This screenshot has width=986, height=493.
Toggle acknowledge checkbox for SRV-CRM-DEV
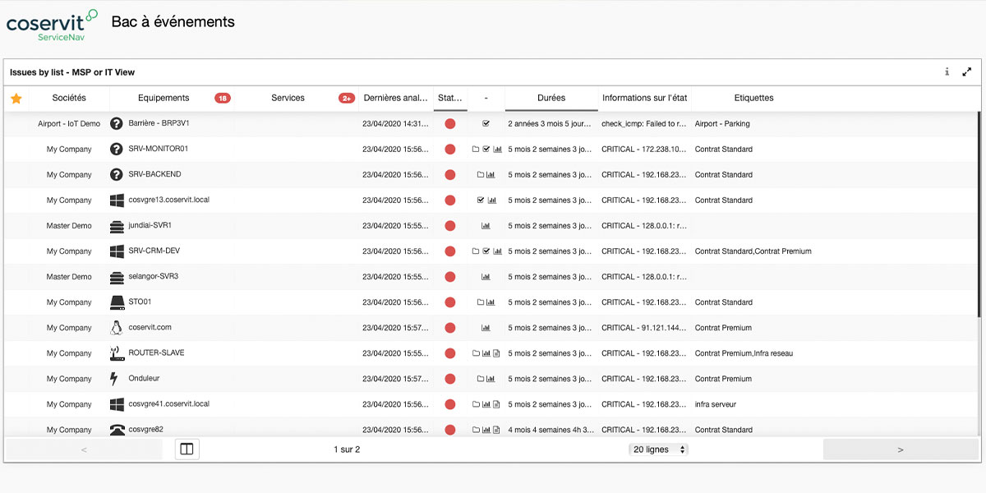(486, 251)
